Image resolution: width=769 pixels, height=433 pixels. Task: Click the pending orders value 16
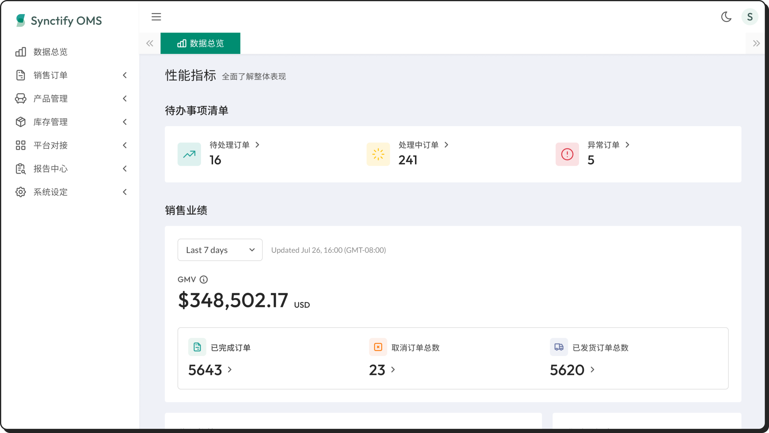click(x=215, y=160)
